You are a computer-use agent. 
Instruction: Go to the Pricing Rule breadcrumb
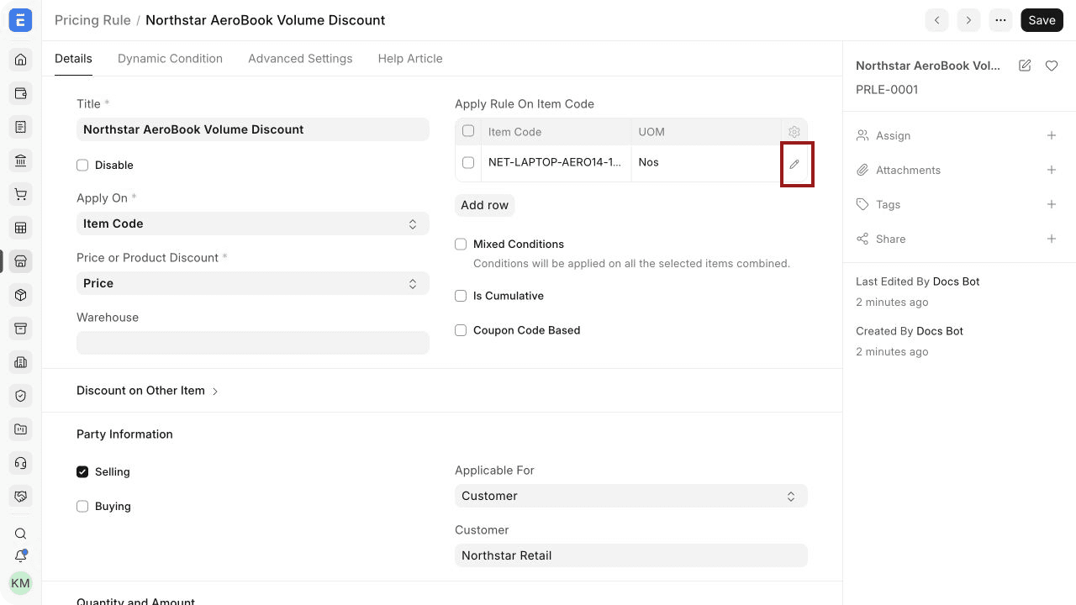[92, 20]
